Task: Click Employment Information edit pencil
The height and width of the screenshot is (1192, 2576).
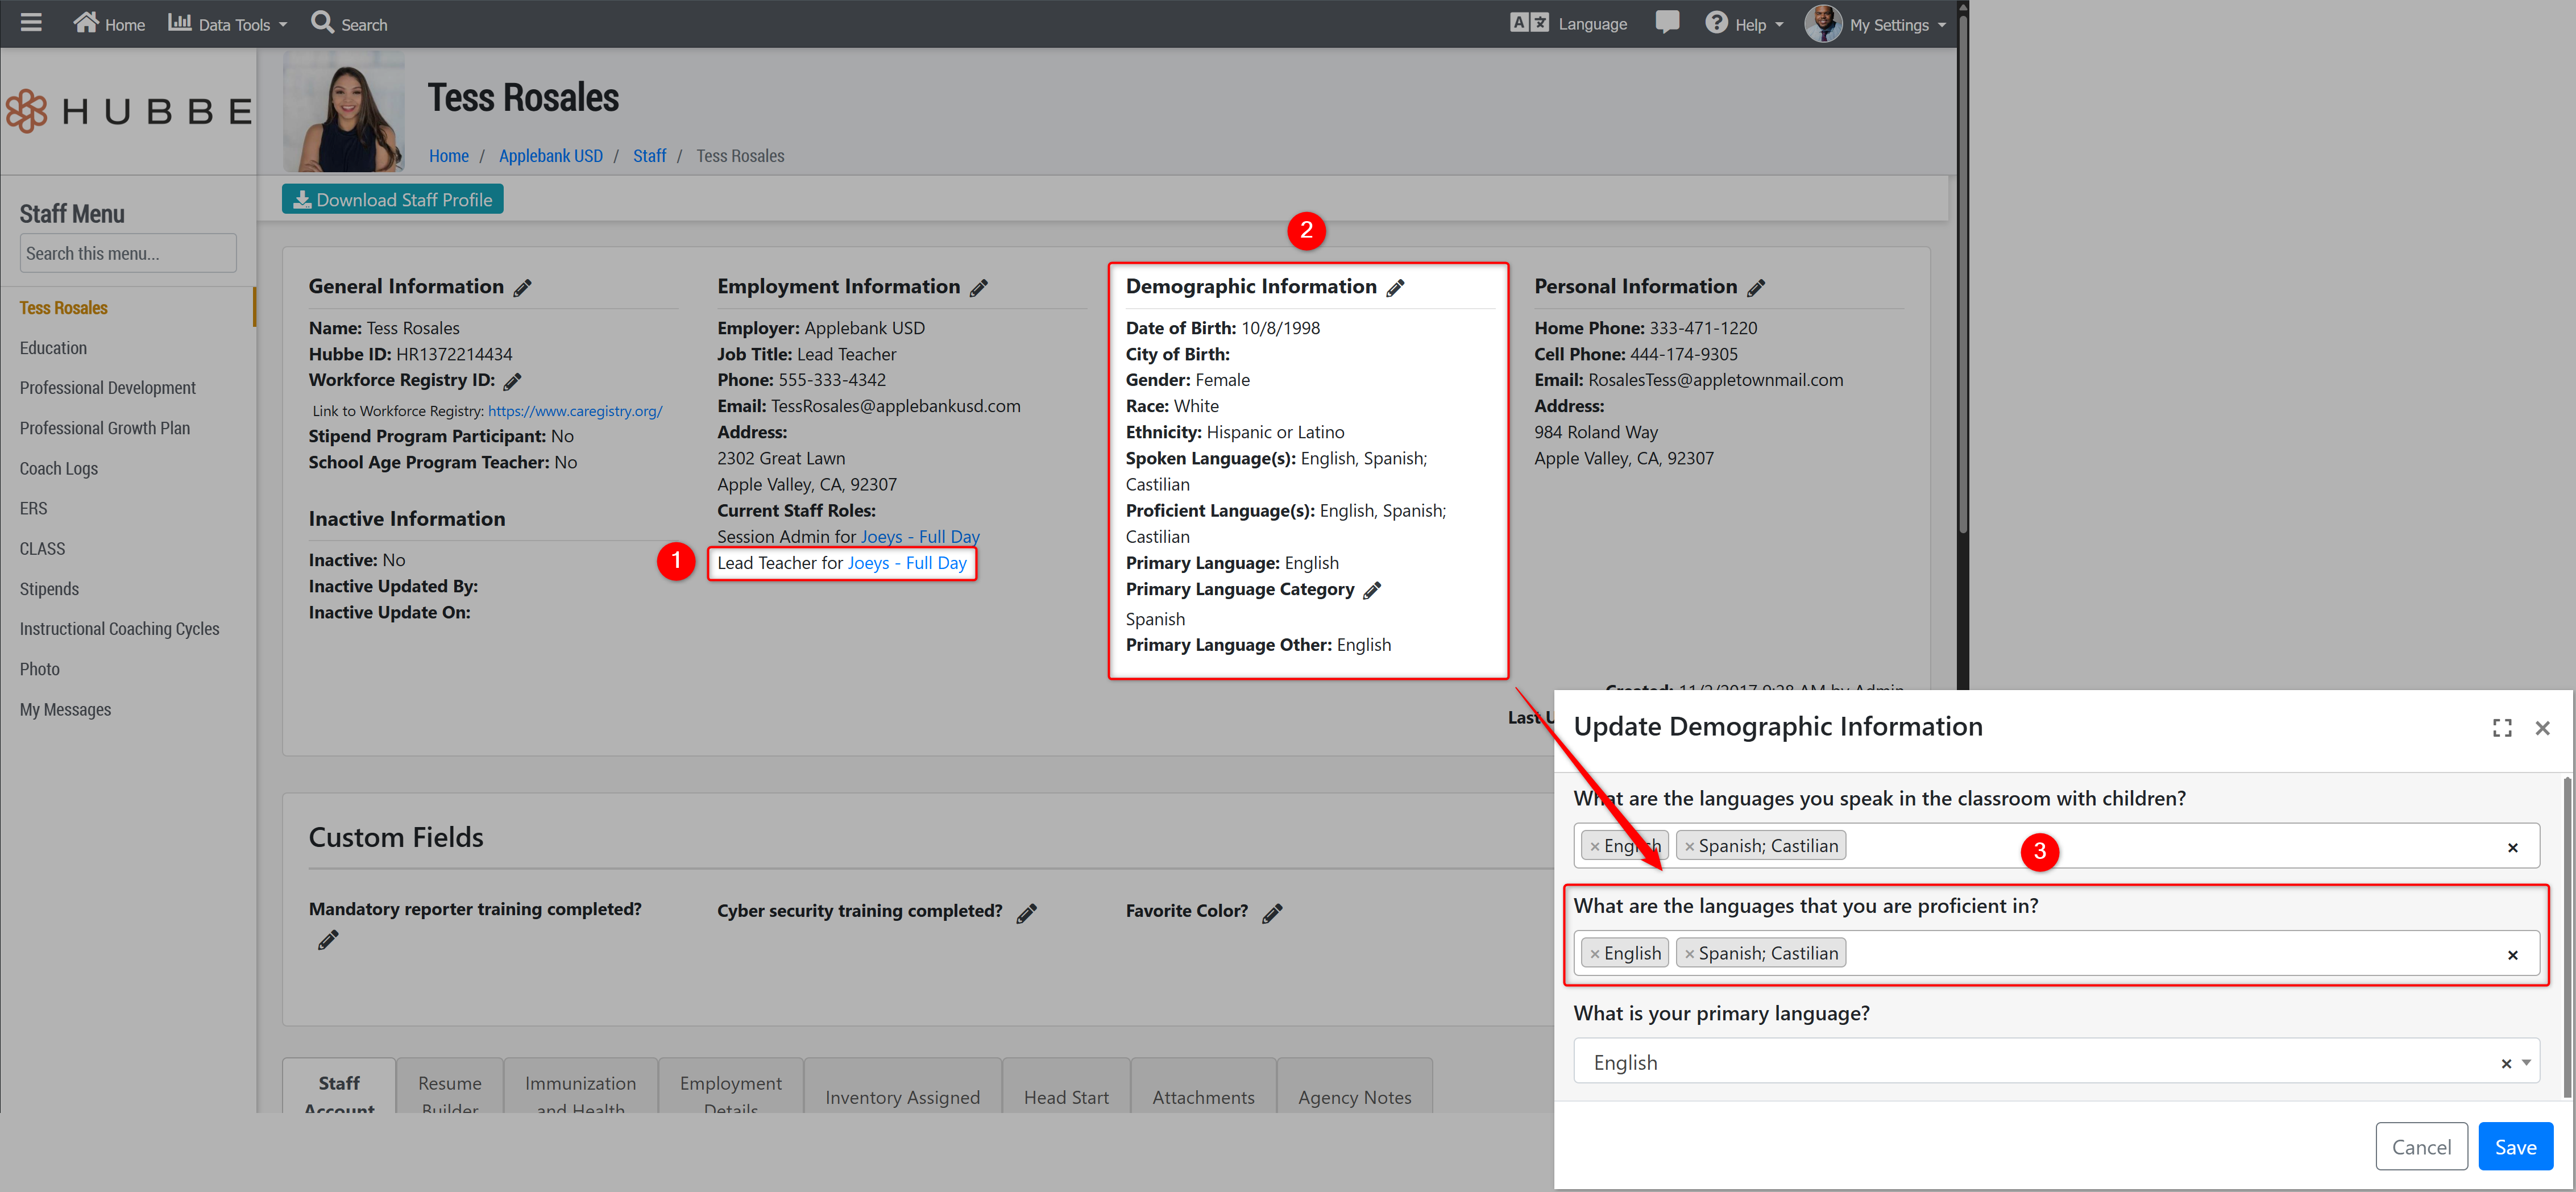Action: pyautogui.click(x=978, y=288)
